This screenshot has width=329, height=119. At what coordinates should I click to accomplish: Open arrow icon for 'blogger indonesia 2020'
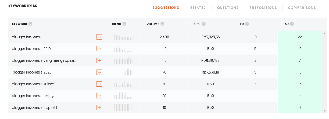pos(99,72)
